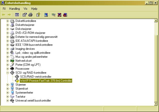Click the scrollbar down arrow
Viewport: 159px width, 112px height.
156,104
